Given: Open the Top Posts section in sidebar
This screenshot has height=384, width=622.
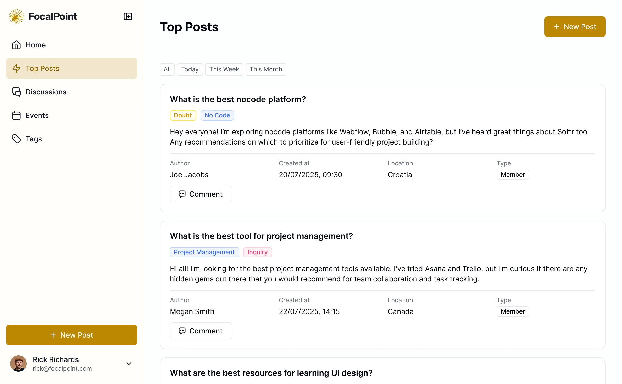Looking at the screenshot, I should tap(42, 68).
